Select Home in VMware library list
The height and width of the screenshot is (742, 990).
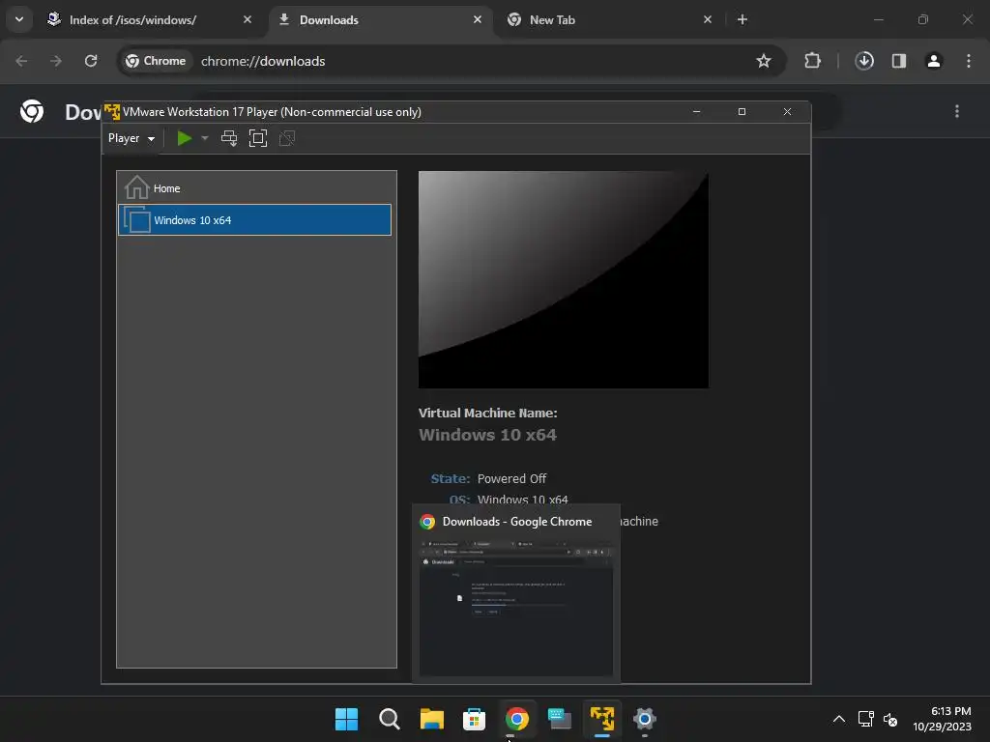254,188
